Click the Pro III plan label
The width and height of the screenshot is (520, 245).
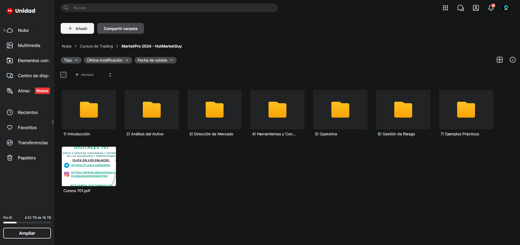click(x=8, y=217)
